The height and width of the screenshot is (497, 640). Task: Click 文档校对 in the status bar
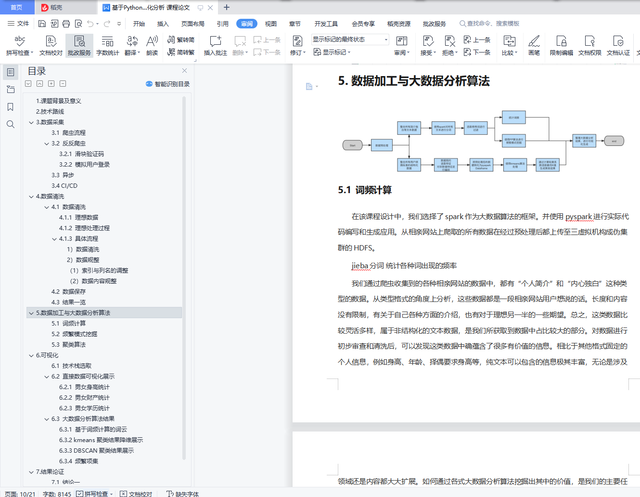136,494
